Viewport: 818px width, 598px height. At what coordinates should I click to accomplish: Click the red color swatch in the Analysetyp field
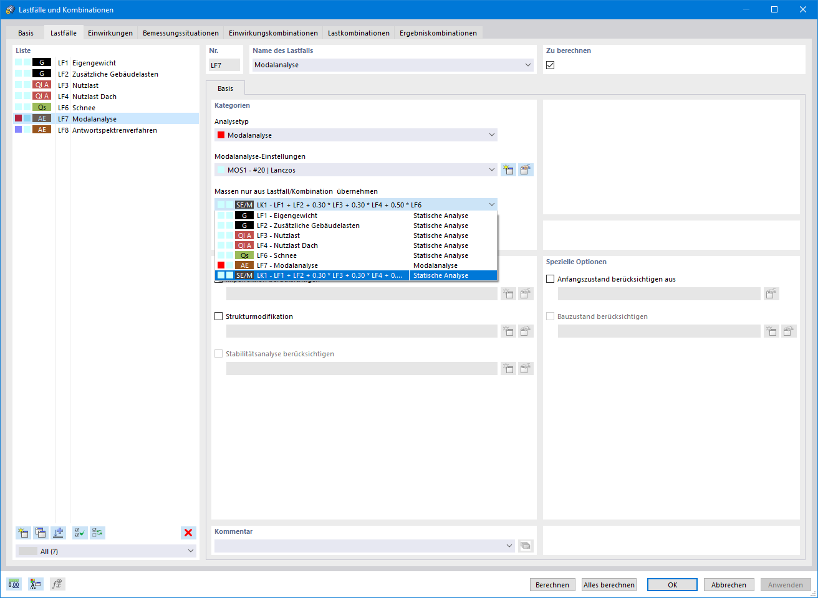click(221, 135)
